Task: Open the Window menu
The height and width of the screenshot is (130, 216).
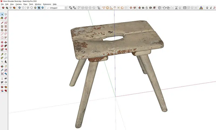Action: (x=38, y=4)
